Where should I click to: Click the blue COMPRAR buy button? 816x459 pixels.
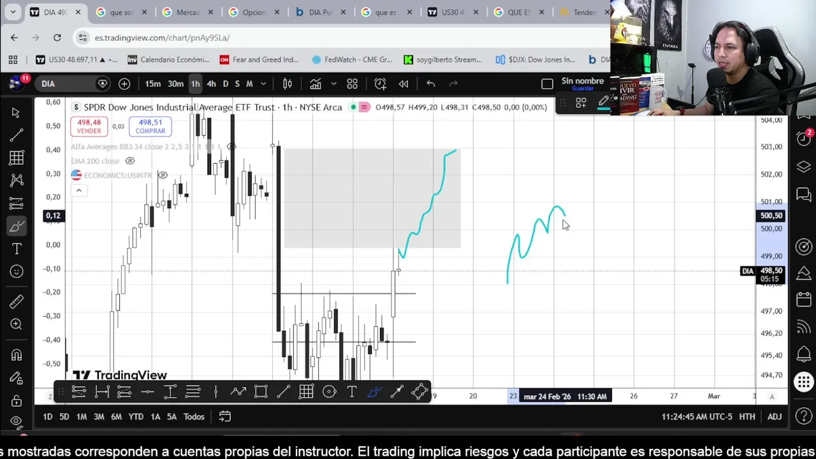point(150,126)
